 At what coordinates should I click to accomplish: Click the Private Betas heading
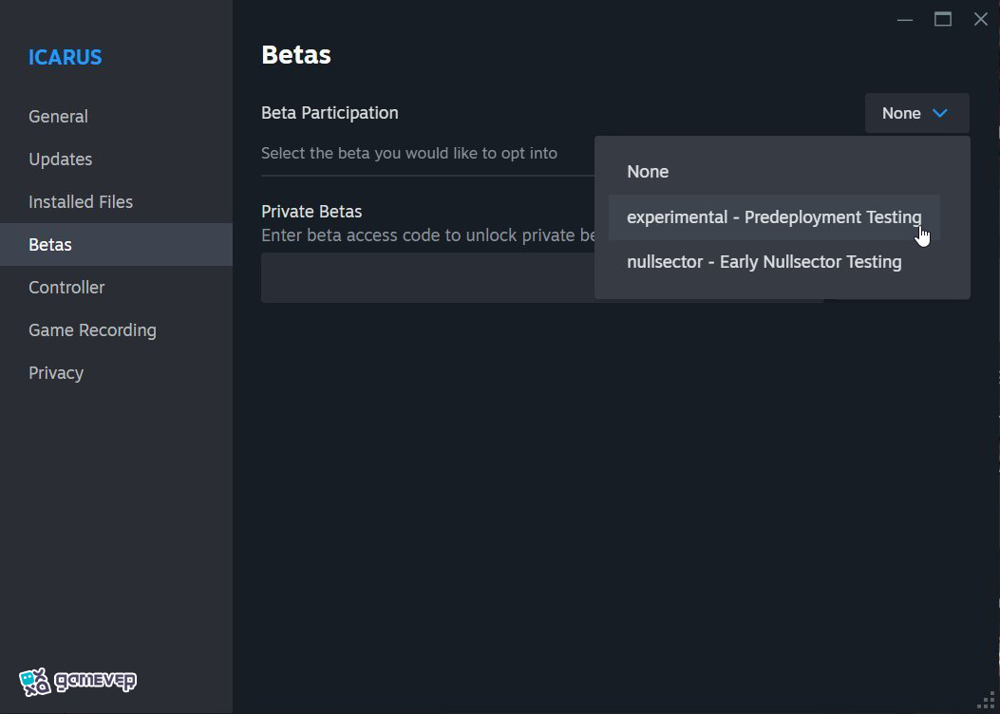tap(311, 212)
